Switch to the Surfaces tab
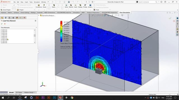Image resolution: width=179 pixels, height=100 pixels. [16, 12]
